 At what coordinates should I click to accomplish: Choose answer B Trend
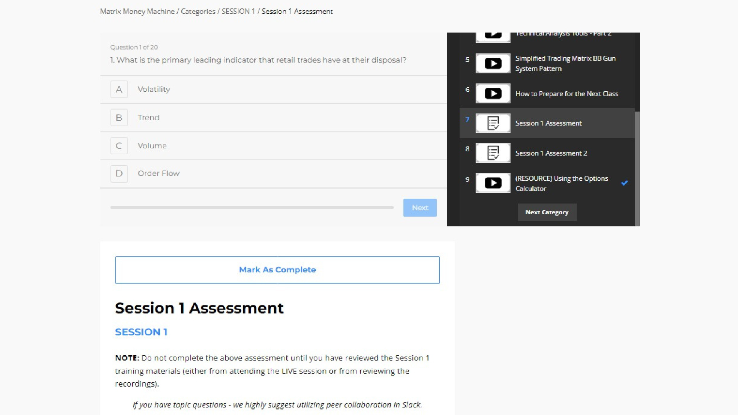148,118
